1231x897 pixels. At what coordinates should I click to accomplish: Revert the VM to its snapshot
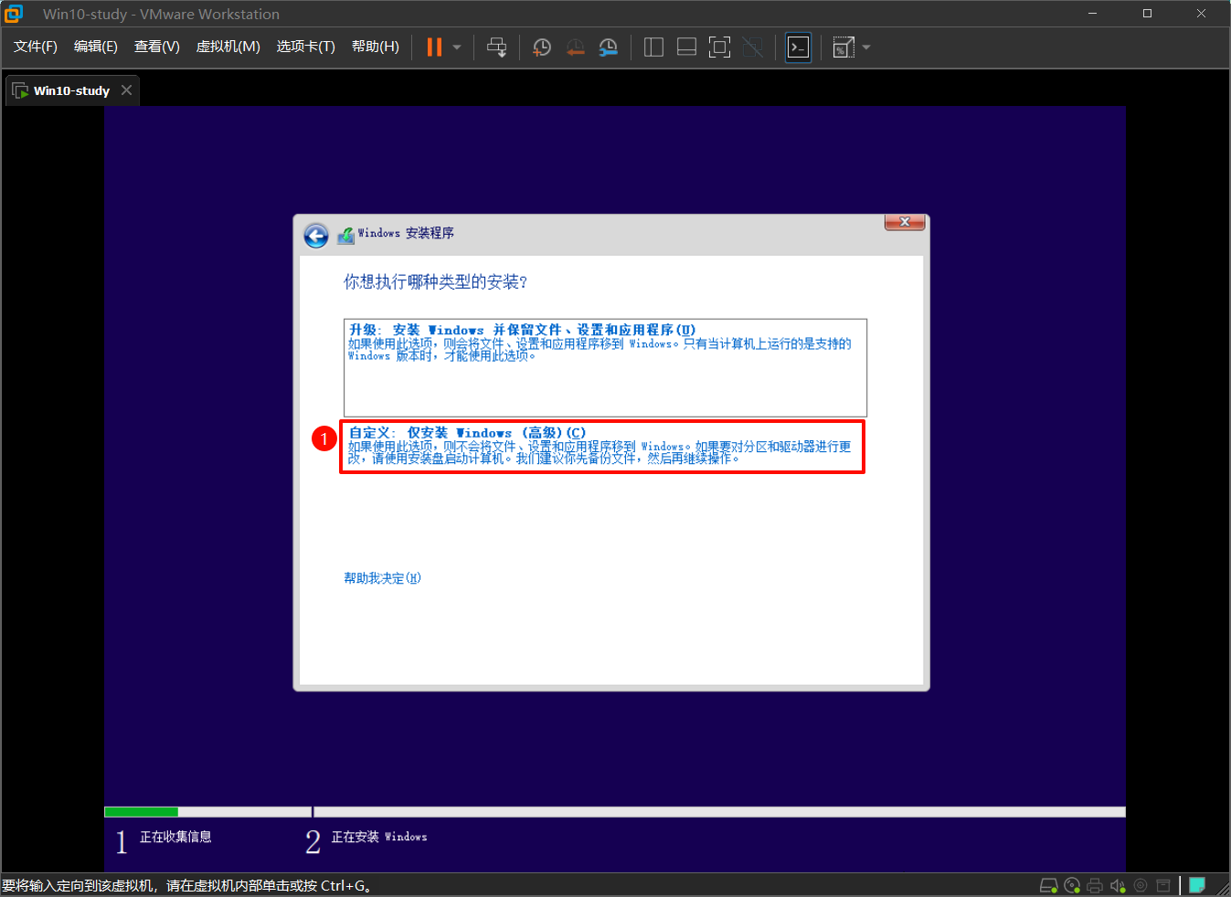(575, 47)
